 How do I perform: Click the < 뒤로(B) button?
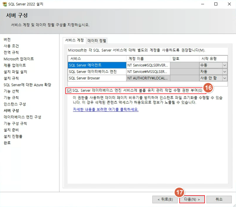(165, 199)
